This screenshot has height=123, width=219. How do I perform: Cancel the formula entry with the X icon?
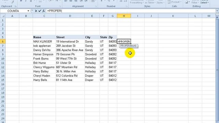pyautogui.click(x=36, y=11)
